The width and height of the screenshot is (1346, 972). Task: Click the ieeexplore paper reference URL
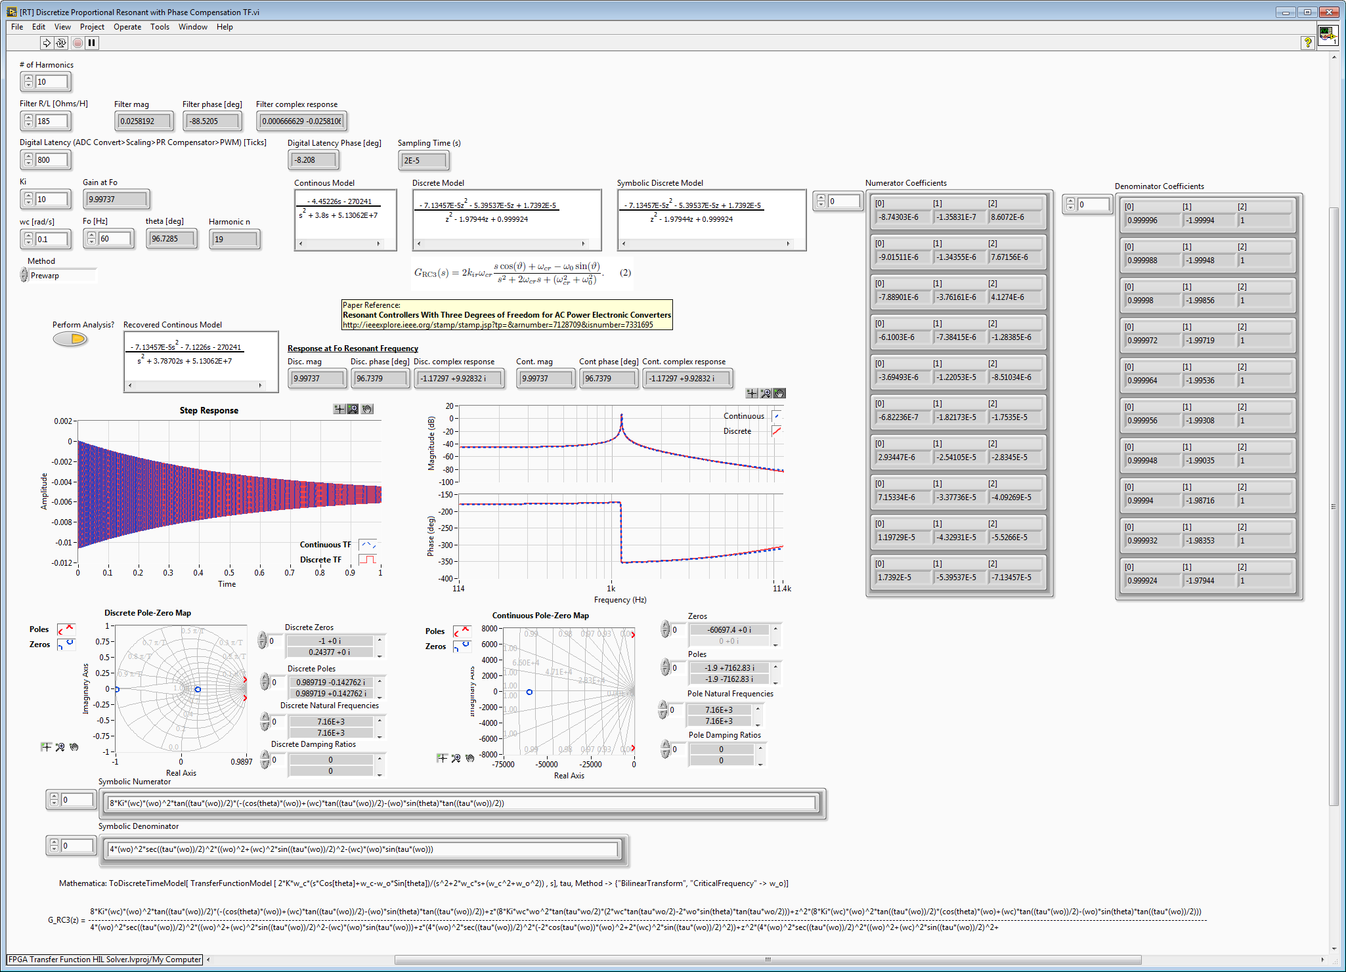498,325
